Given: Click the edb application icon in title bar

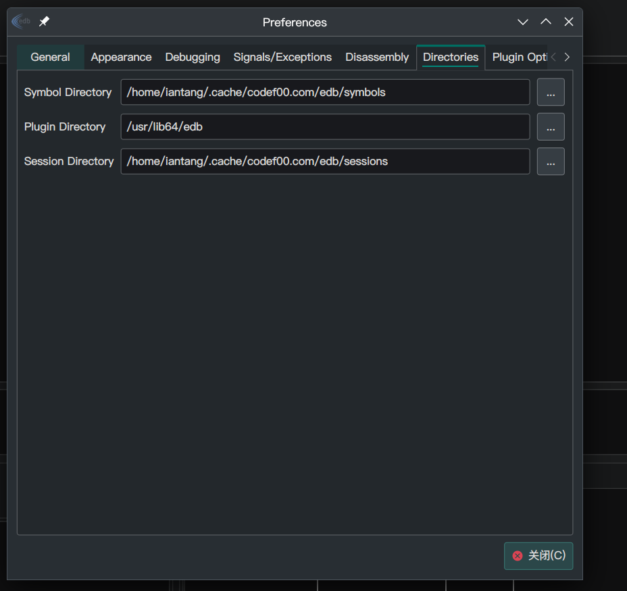Looking at the screenshot, I should [21, 22].
